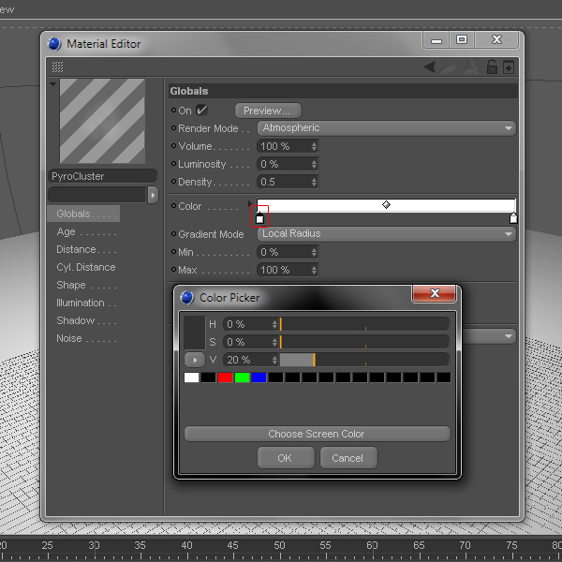Click the Material Editor title bar app icon

[x=54, y=44]
